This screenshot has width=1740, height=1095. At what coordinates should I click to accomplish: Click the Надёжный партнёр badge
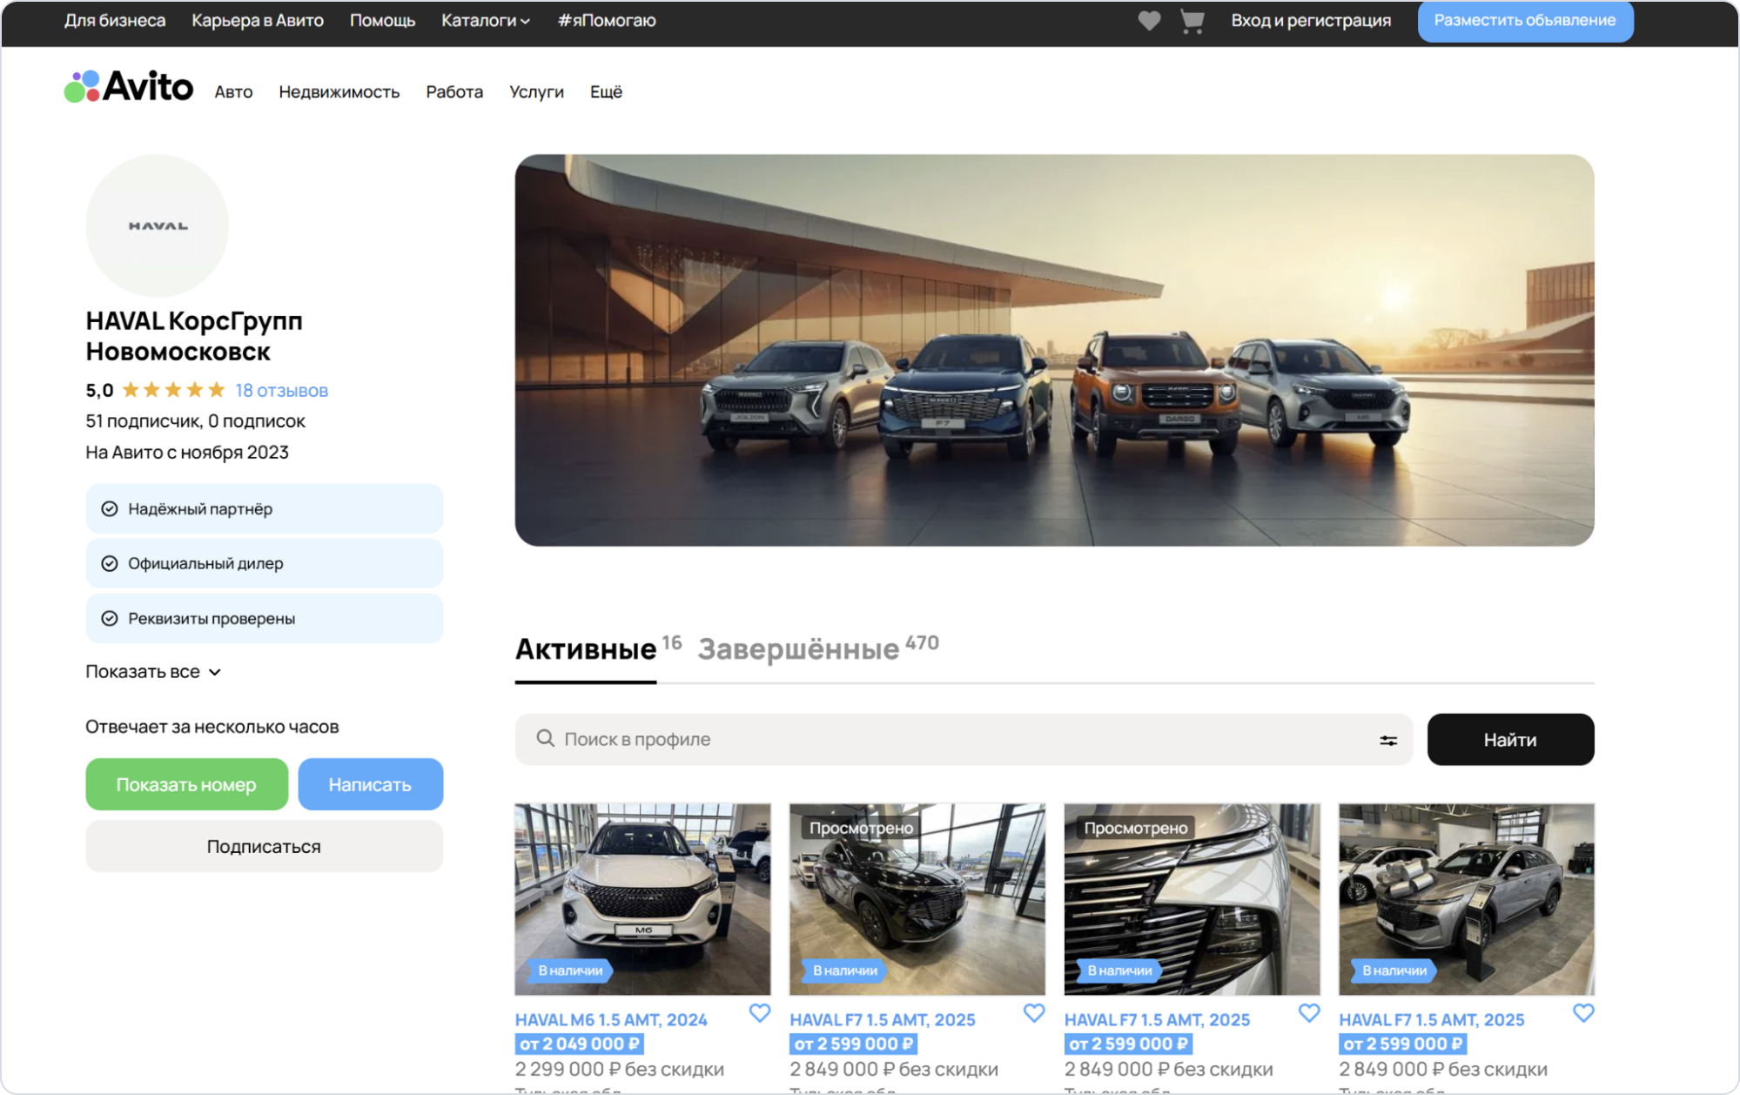click(x=264, y=508)
